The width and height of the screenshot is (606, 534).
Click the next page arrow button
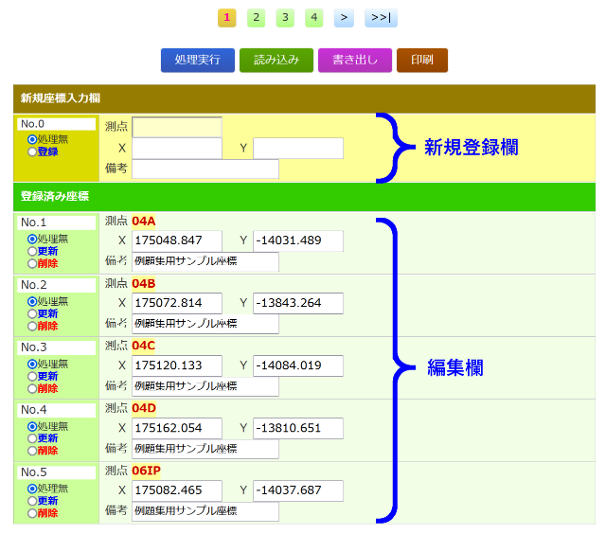click(344, 17)
